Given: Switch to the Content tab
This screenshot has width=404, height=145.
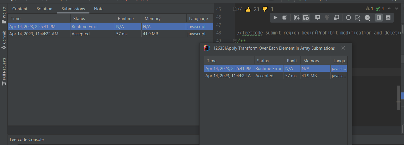Looking at the screenshot, I should click(x=20, y=9).
